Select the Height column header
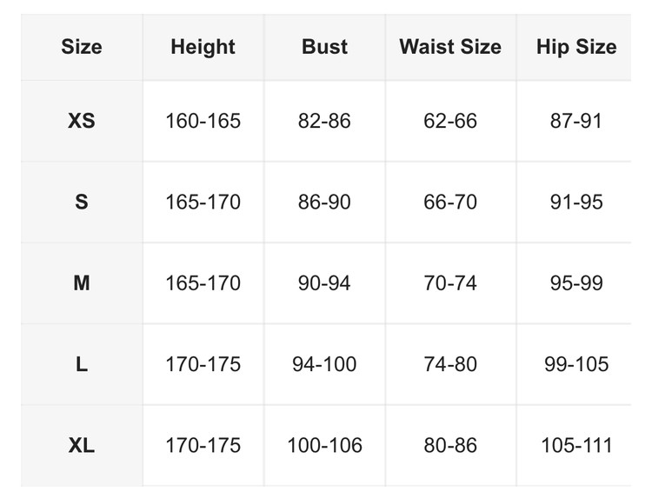Viewport: 652px width, 498px height. pos(203,47)
